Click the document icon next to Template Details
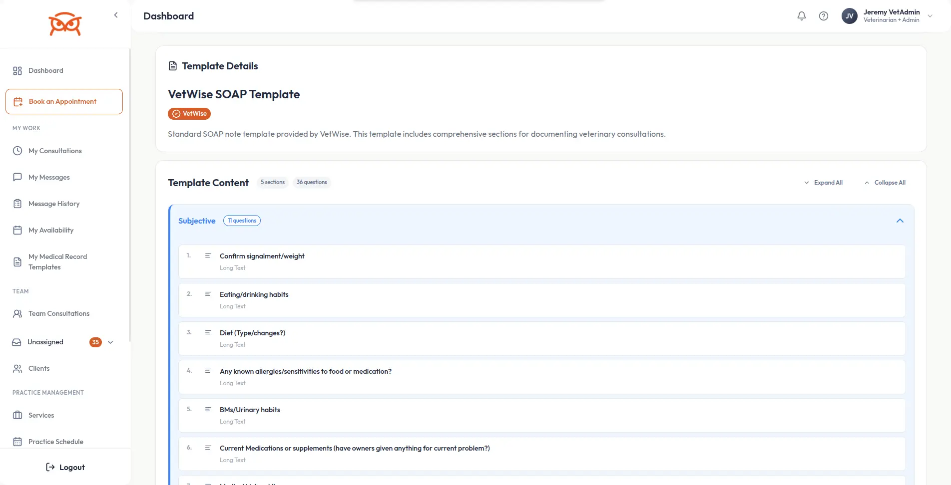Image resolution: width=951 pixels, height=485 pixels. 173,66
